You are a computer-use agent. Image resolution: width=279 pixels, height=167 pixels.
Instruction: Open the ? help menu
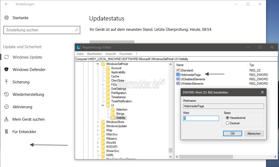click(x=136, y=54)
